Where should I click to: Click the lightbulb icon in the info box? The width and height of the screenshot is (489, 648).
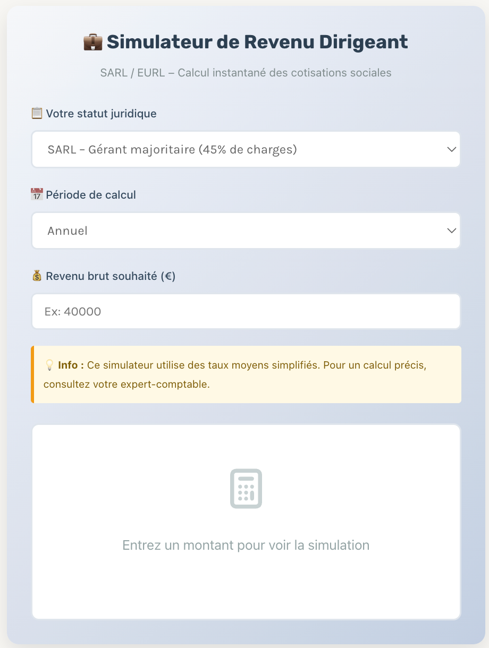tap(49, 364)
